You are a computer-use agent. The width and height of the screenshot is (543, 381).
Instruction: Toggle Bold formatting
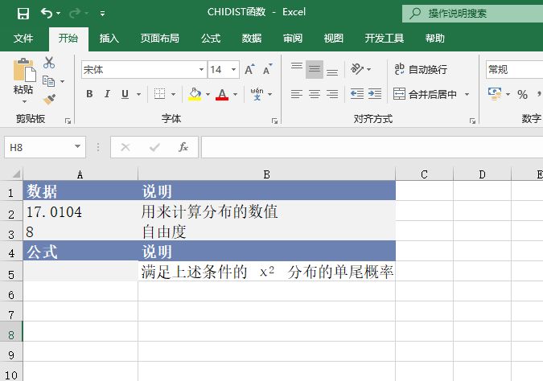pos(89,94)
